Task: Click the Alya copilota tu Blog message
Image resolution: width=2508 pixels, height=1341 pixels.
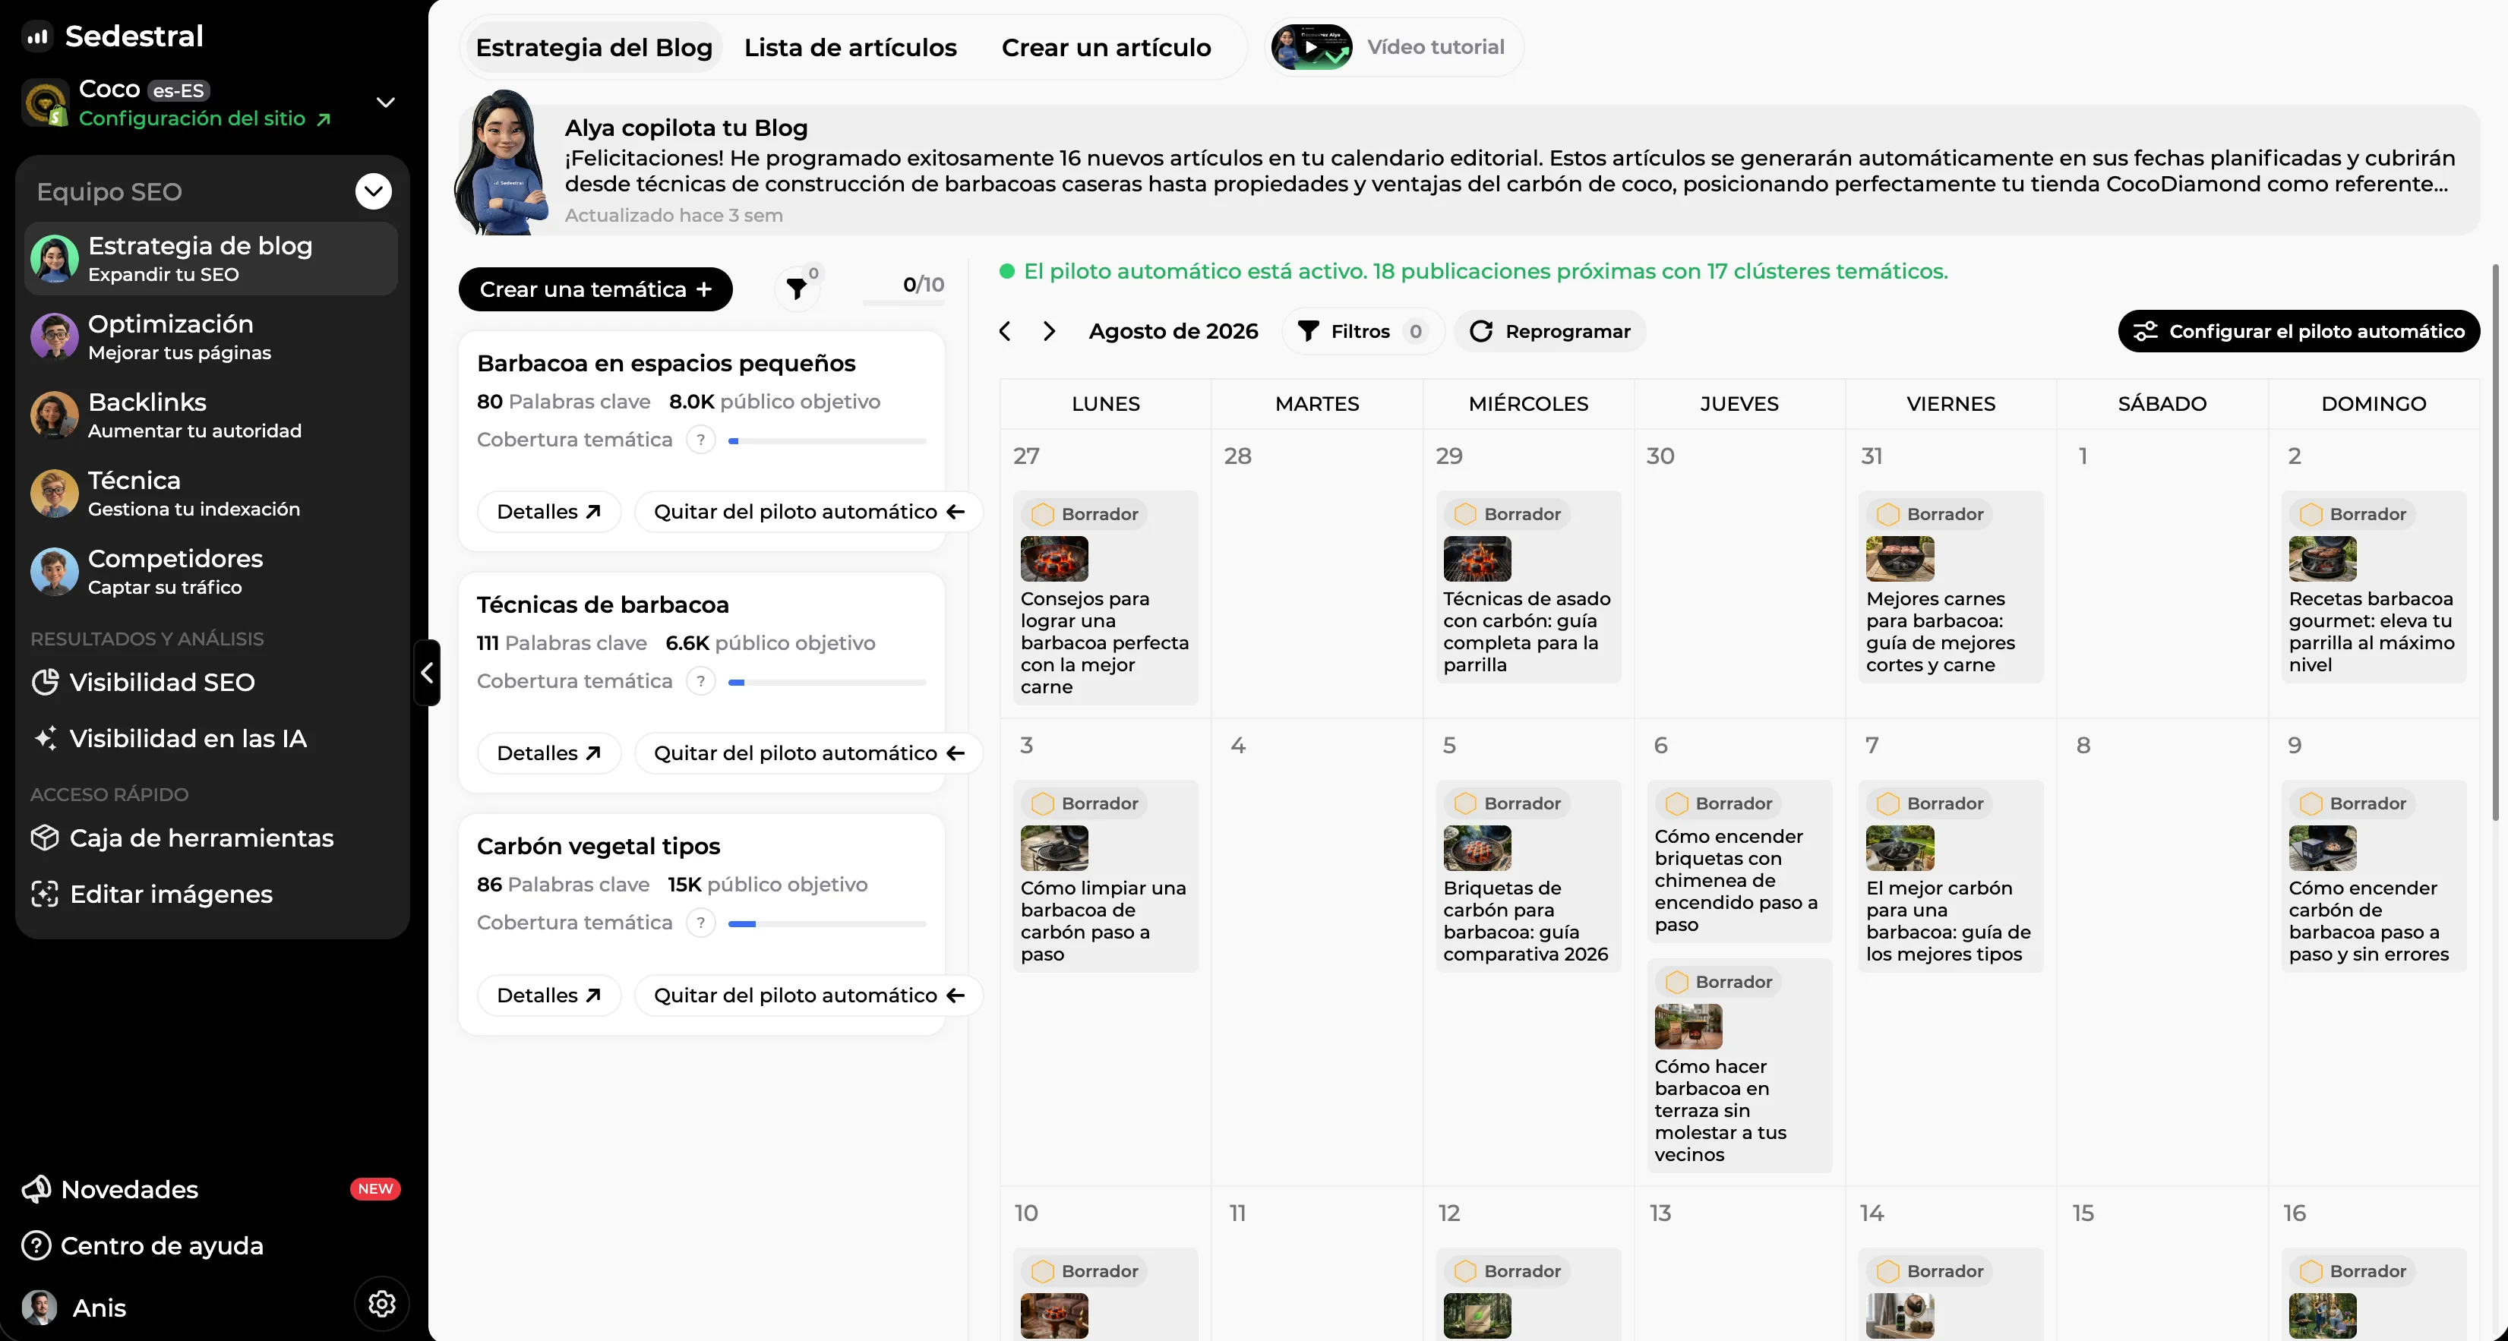Action: click(1469, 170)
